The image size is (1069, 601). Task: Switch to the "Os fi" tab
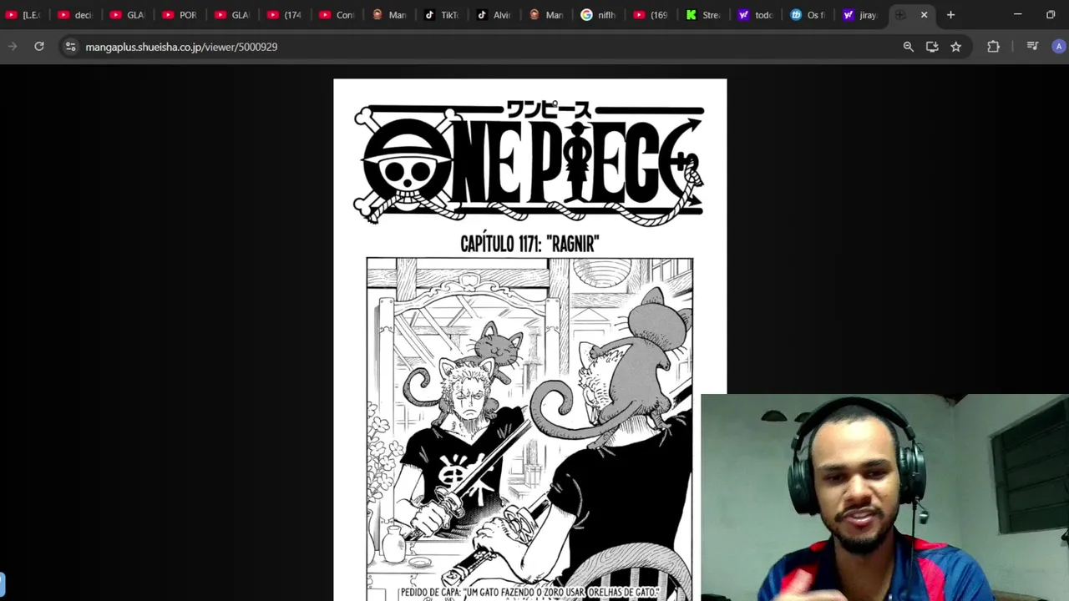[808, 15]
